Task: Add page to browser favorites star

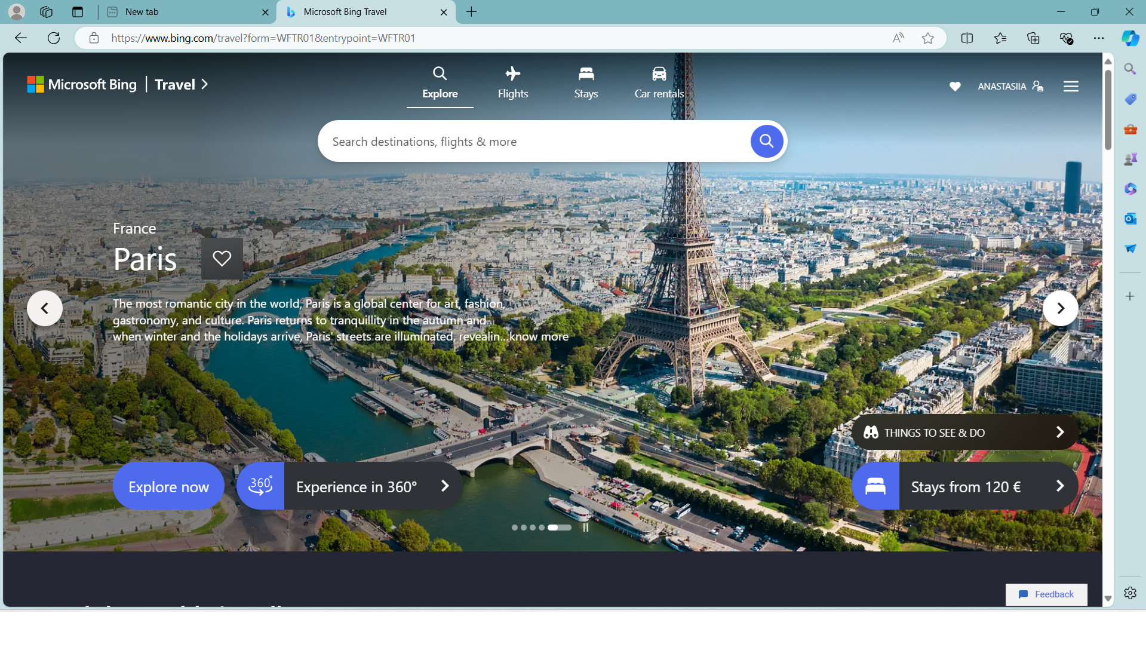Action: [927, 38]
